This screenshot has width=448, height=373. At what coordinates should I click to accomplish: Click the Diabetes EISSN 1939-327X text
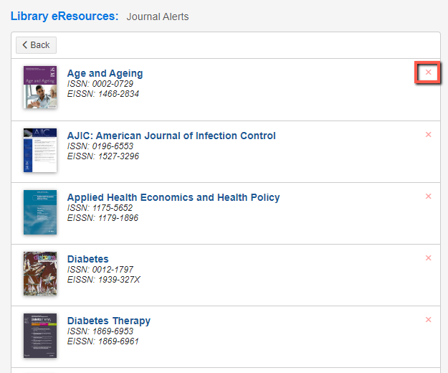coord(103,280)
